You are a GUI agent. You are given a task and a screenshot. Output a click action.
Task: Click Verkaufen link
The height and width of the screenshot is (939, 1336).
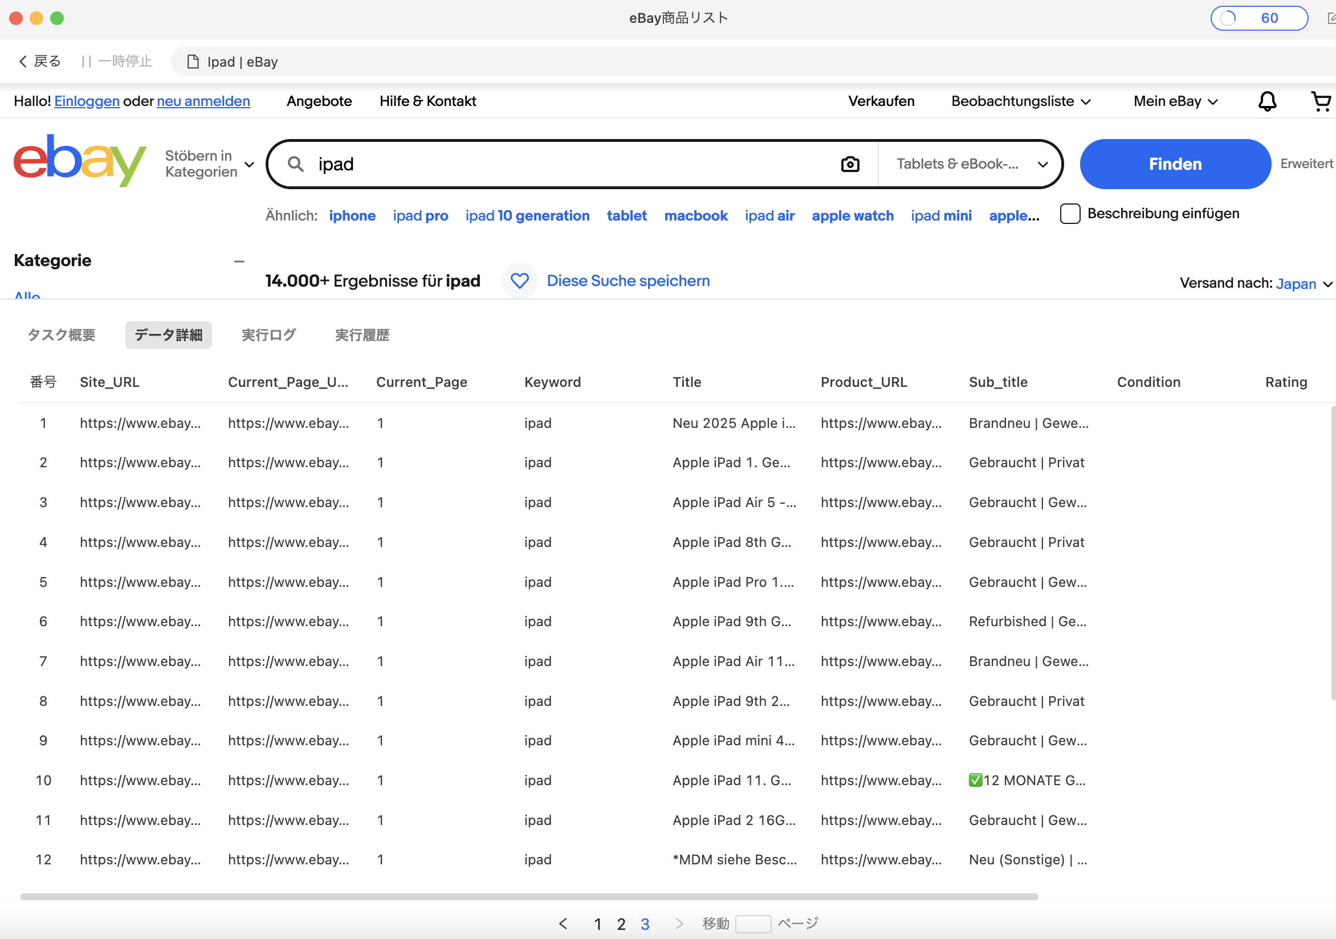tap(881, 101)
